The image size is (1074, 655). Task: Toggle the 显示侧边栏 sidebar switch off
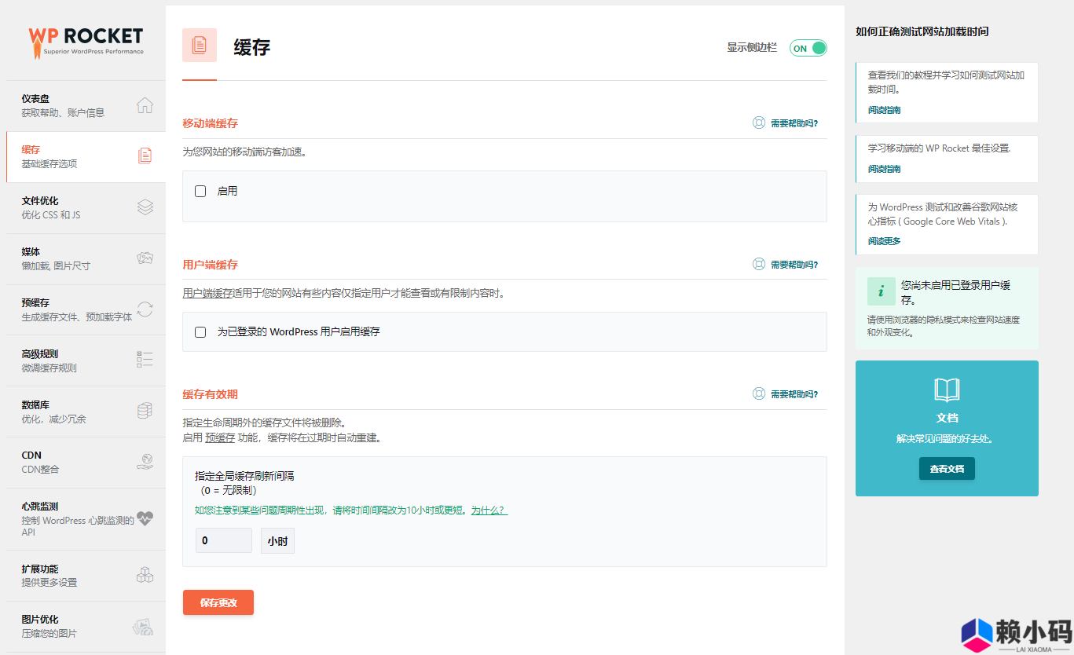(808, 48)
